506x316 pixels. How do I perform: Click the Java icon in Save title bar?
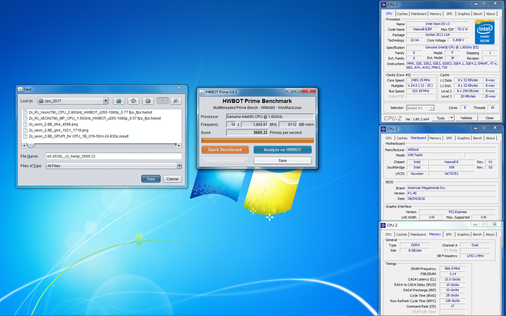tap(20, 89)
